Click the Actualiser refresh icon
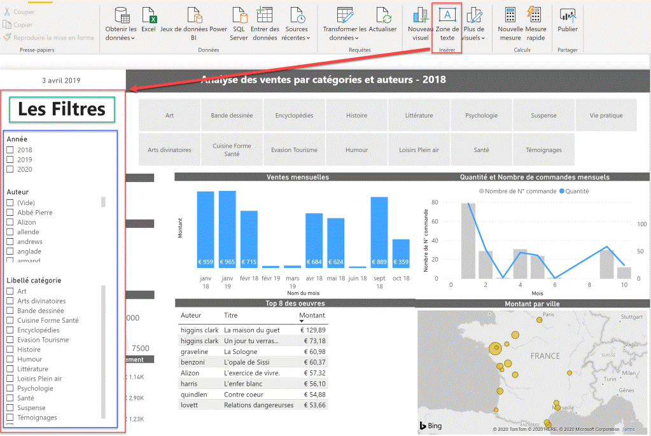The image size is (651, 436). point(383,15)
